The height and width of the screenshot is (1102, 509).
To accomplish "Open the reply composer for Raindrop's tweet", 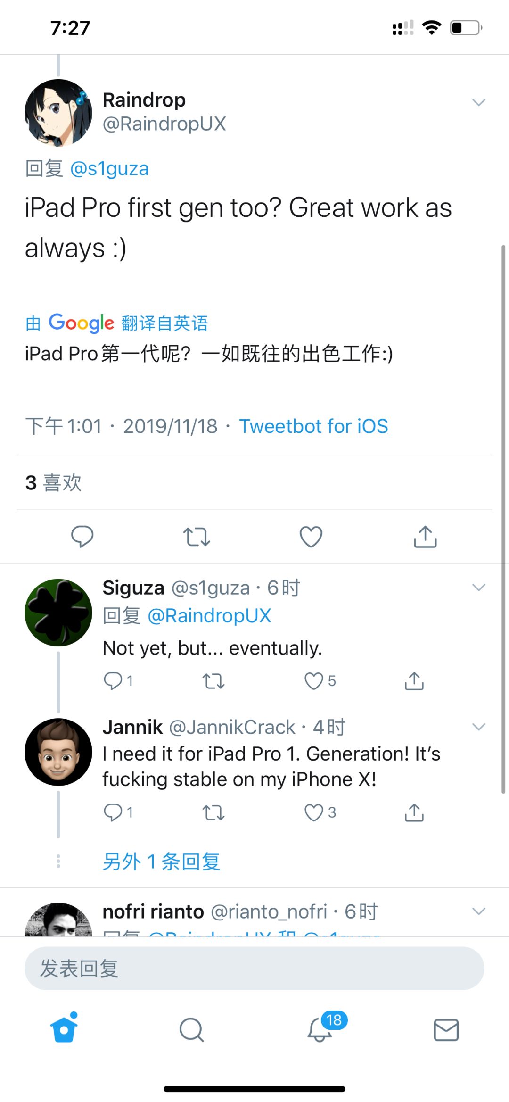I will point(82,536).
